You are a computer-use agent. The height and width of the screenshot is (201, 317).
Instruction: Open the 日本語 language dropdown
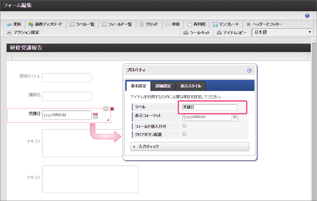pyautogui.click(x=282, y=32)
